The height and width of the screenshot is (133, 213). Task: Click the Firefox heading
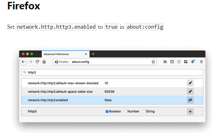(24, 6)
